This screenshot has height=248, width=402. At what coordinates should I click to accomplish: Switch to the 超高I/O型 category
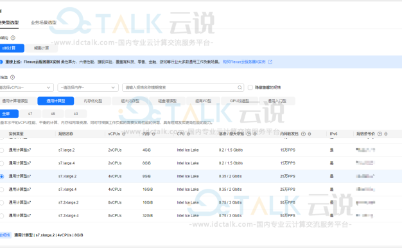[x=203, y=101]
